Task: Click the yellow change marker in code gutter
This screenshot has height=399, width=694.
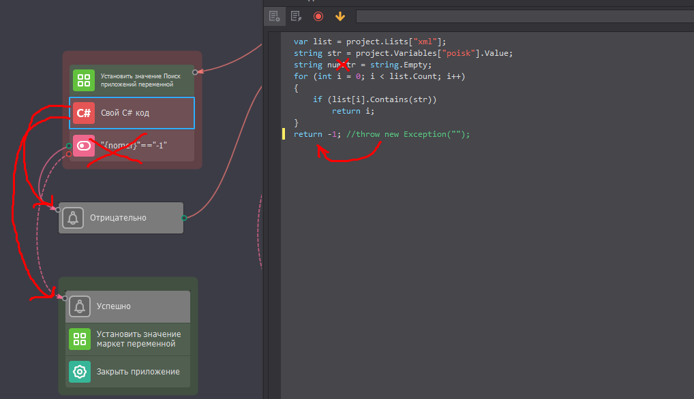Action: click(284, 134)
